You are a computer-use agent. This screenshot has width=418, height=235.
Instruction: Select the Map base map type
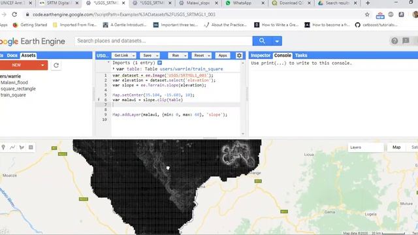(x=396, y=148)
